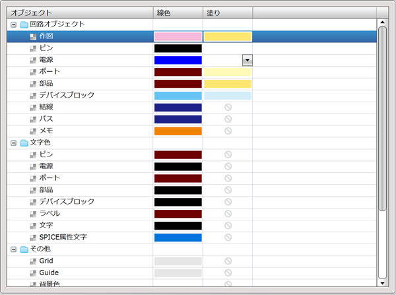396x295 pixels.
Task: Click the no-fill icon in 文字 row
Action: coord(228,226)
